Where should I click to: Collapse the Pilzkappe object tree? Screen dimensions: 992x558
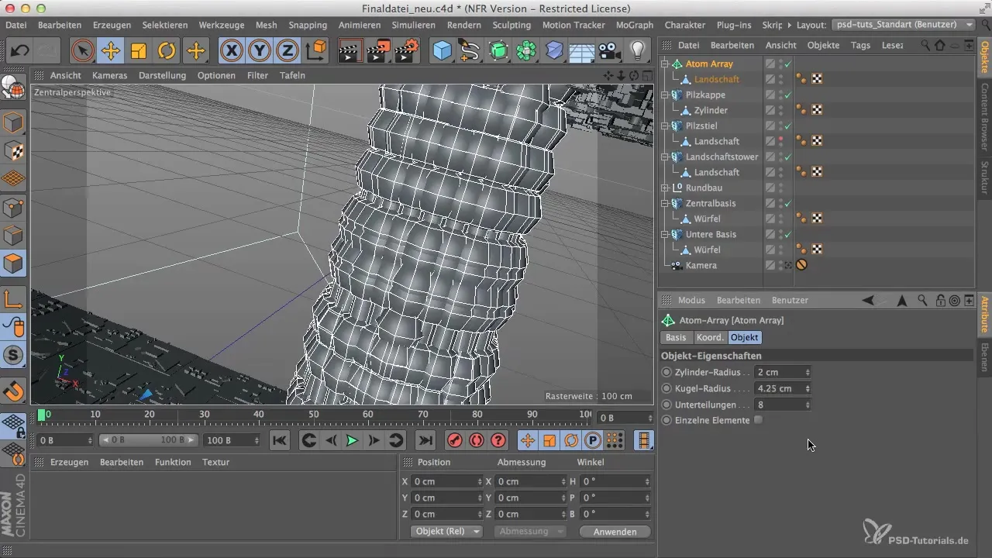[x=664, y=95]
